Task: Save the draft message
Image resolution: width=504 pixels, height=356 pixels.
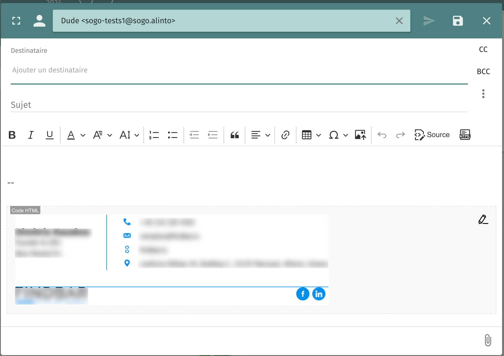Action: pos(458,21)
